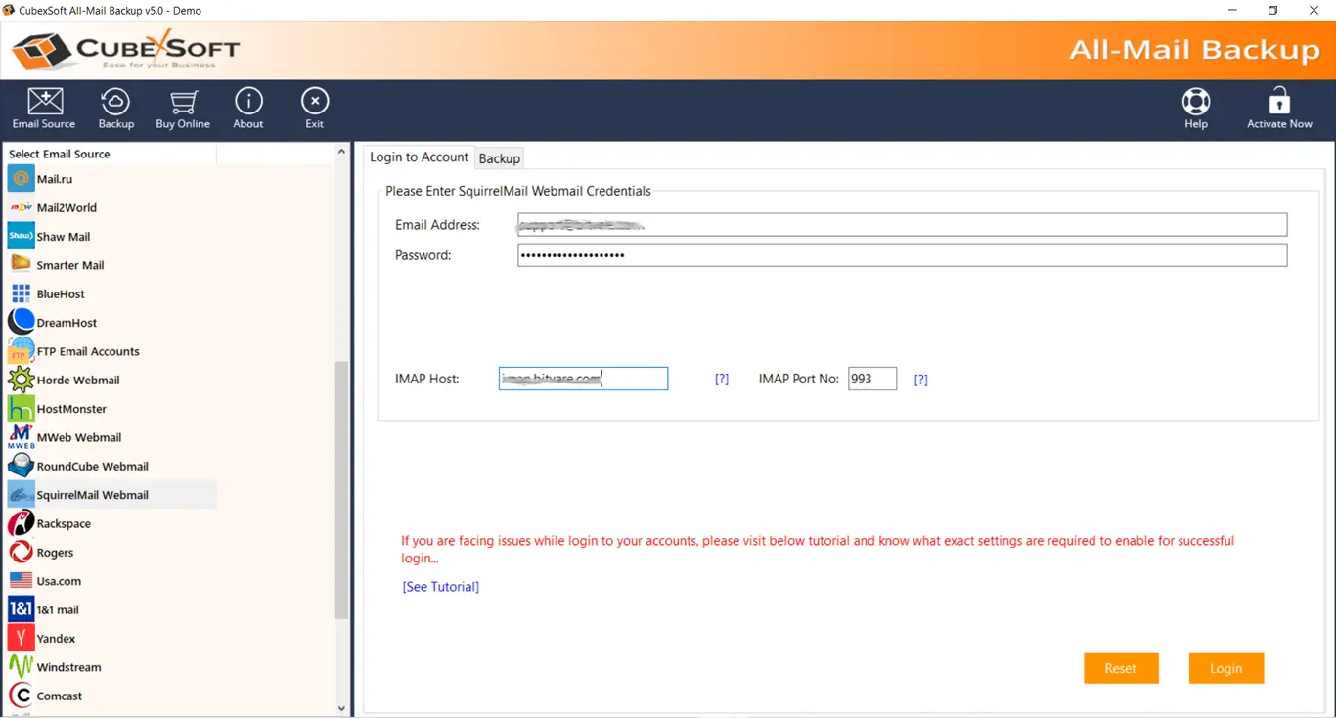Choose the Rogers icon
The image size is (1336, 718).
[21, 552]
